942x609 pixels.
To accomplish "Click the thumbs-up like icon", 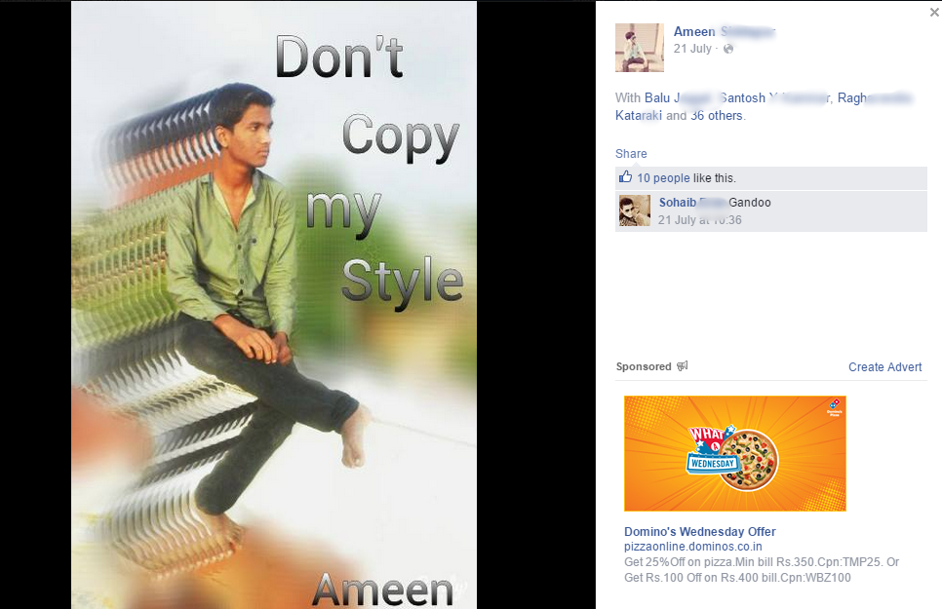I will [625, 176].
